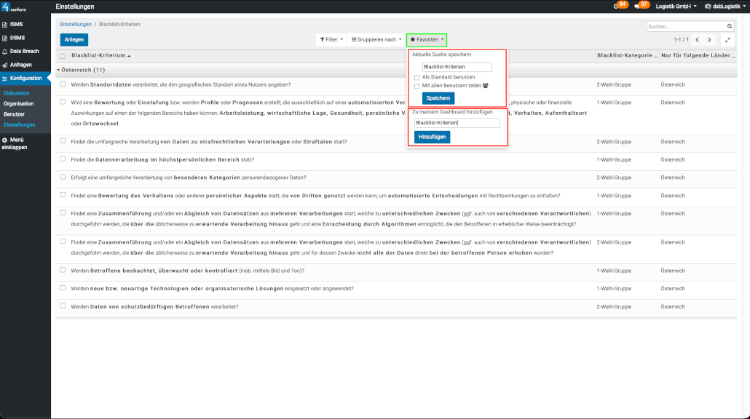Click the magnifier icon in search box
The height and width of the screenshot is (419, 750).
730,26
